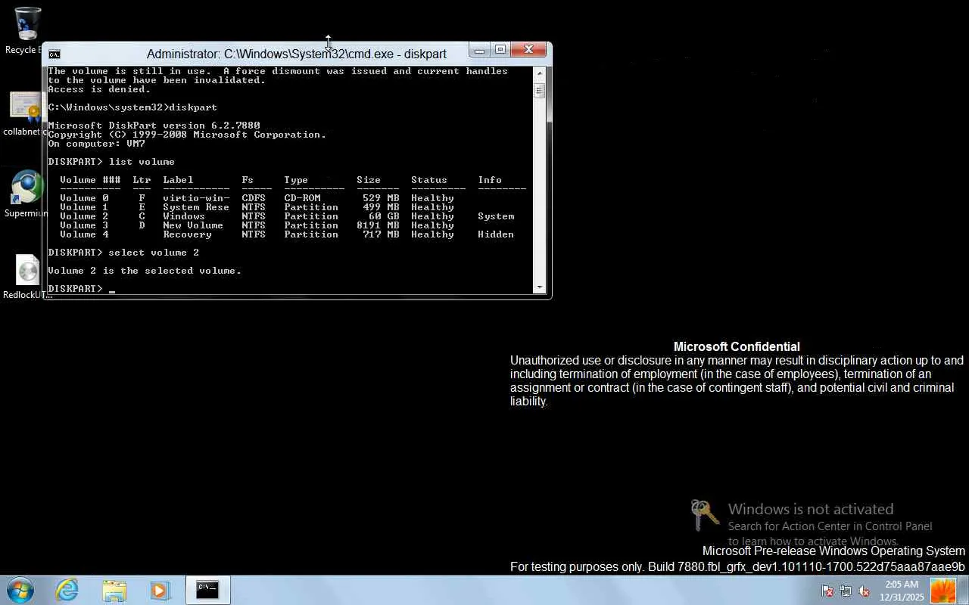Click the "Access is denied." line
The height and width of the screenshot is (605, 969).
[x=99, y=89]
